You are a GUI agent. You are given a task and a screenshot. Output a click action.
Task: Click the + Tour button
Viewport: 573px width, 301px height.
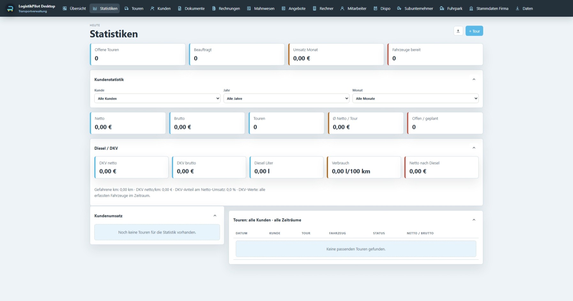pyautogui.click(x=474, y=31)
